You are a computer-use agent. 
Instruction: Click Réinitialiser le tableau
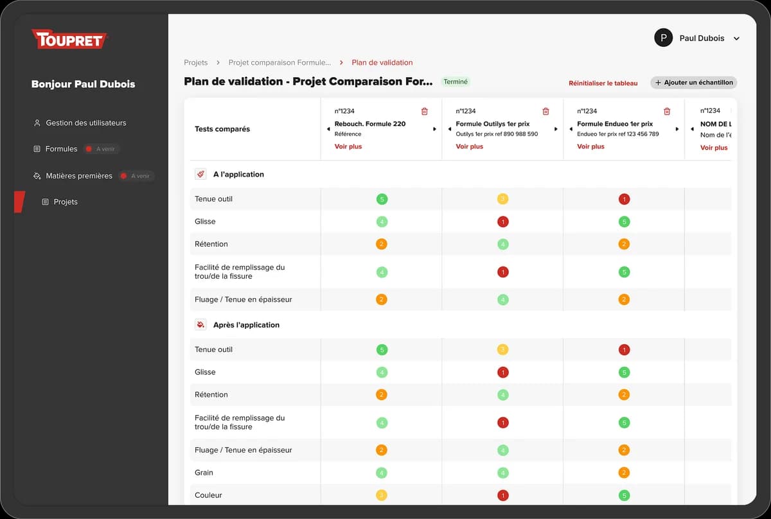(603, 83)
